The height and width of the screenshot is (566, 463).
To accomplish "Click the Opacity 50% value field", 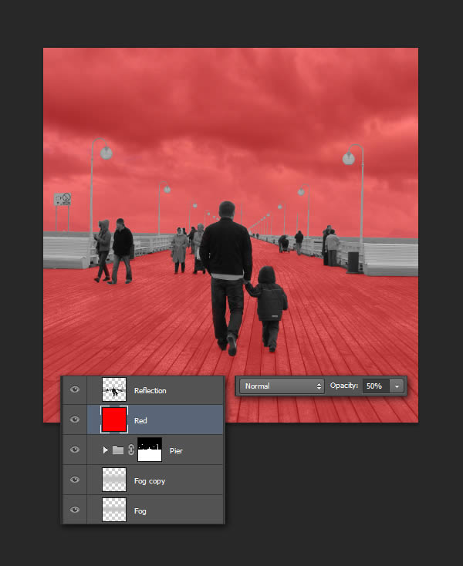I will click(374, 386).
